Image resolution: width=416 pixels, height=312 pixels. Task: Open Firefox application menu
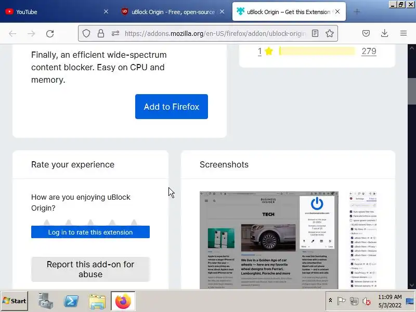click(x=404, y=33)
